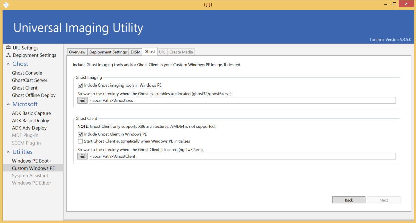Enable Start Ghost Client automatically checkbox

tap(80, 141)
